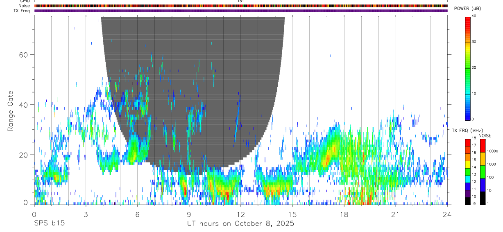Image resolution: width=503 pixels, height=232 pixels.
Task: Pick the yellow 14–15 MHz TX FRQ swatch
Action: (x=468, y=164)
